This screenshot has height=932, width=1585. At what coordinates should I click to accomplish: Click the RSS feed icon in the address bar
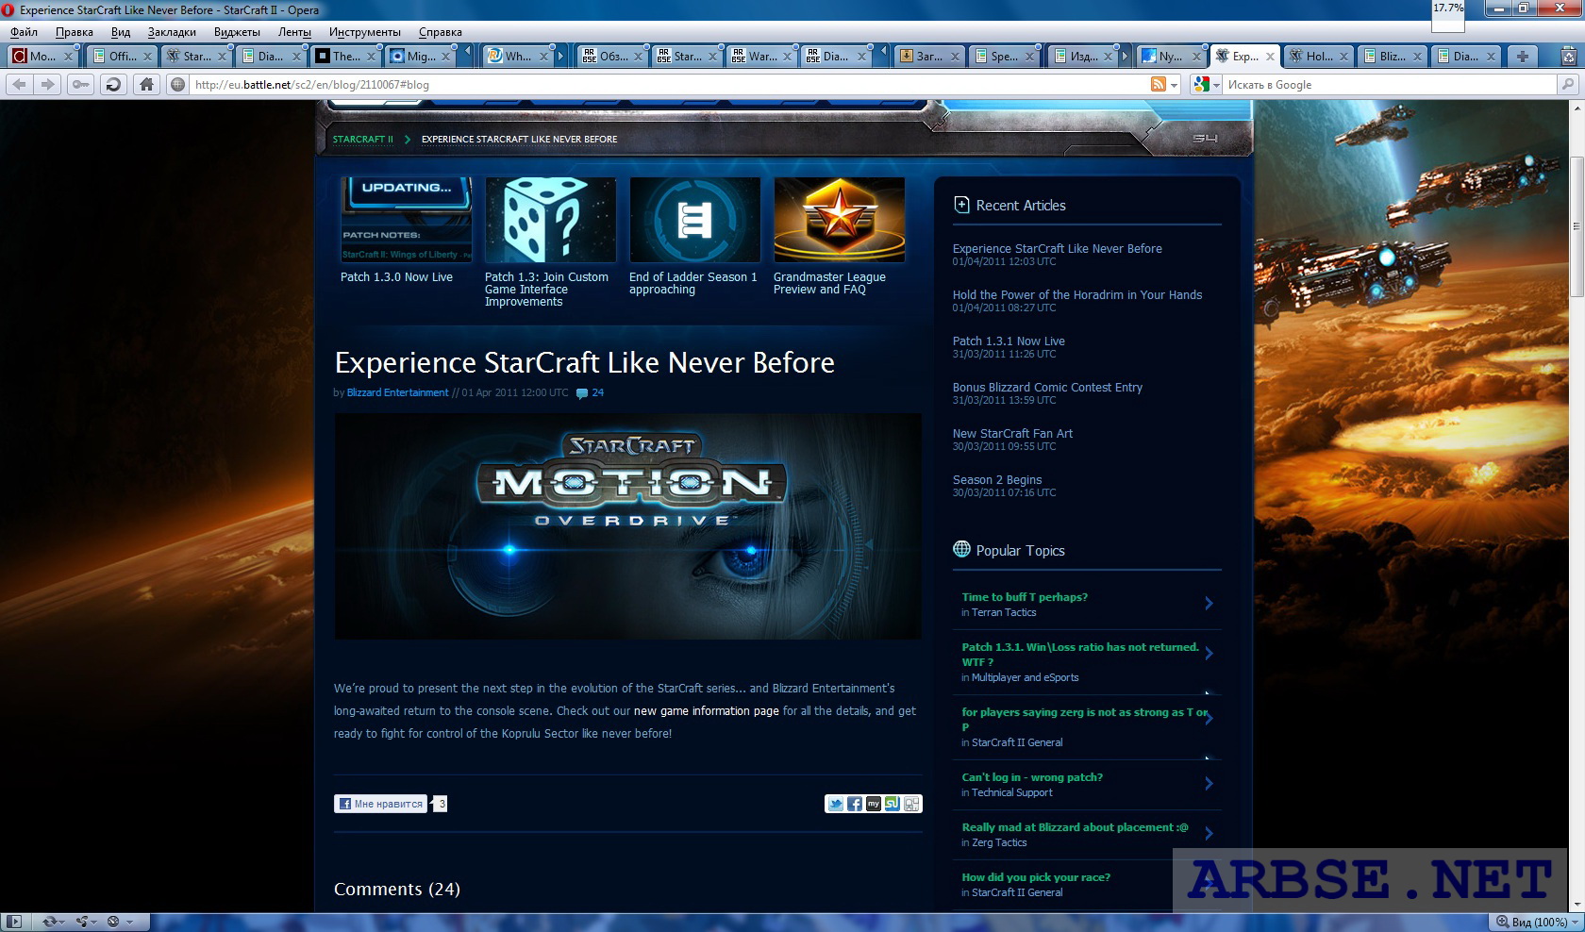point(1159,85)
